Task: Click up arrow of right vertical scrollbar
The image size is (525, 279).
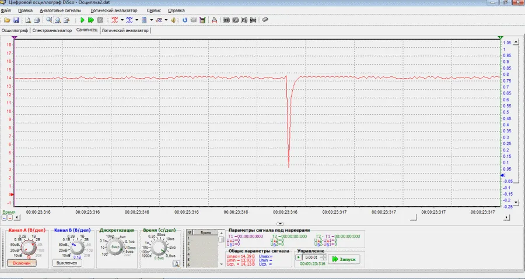Action: (x=516, y=42)
